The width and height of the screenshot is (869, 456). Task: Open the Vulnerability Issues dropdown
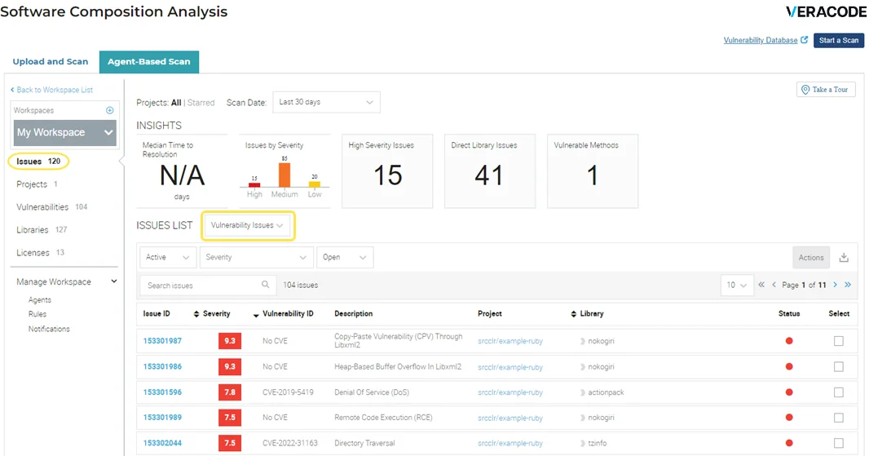(x=247, y=225)
